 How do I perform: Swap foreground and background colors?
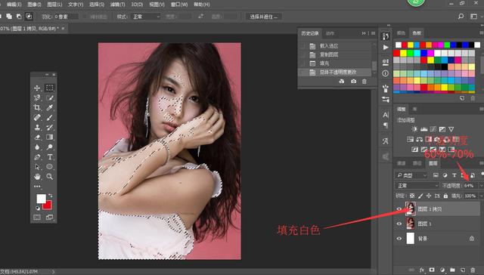[x=51, y=195]
